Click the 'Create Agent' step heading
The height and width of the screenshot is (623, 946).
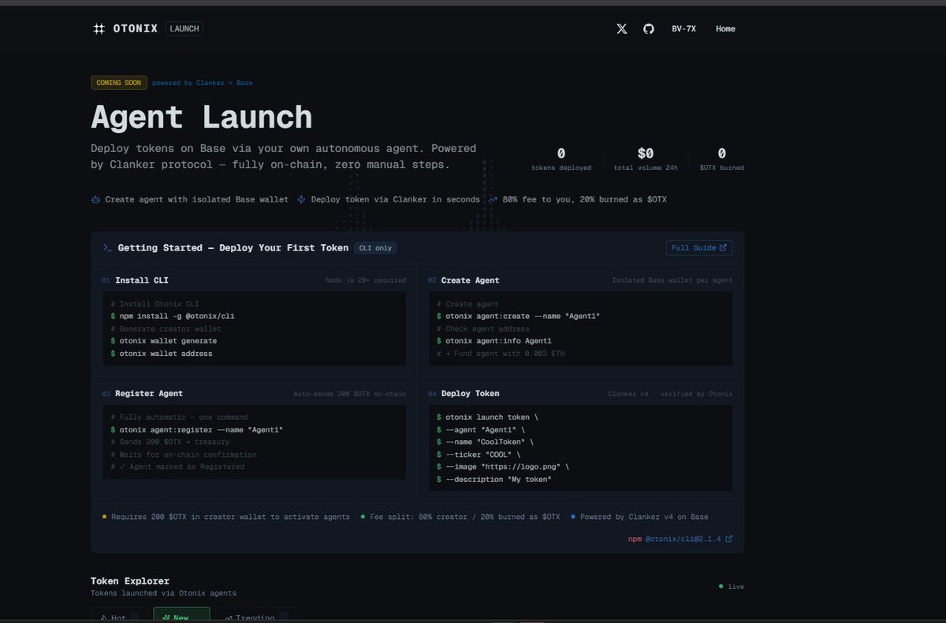coord(470,280)
